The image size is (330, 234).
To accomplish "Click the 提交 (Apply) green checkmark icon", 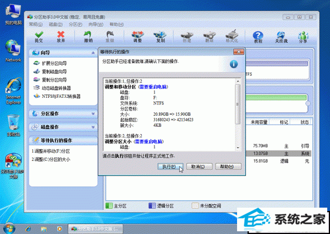I will 39,36.
